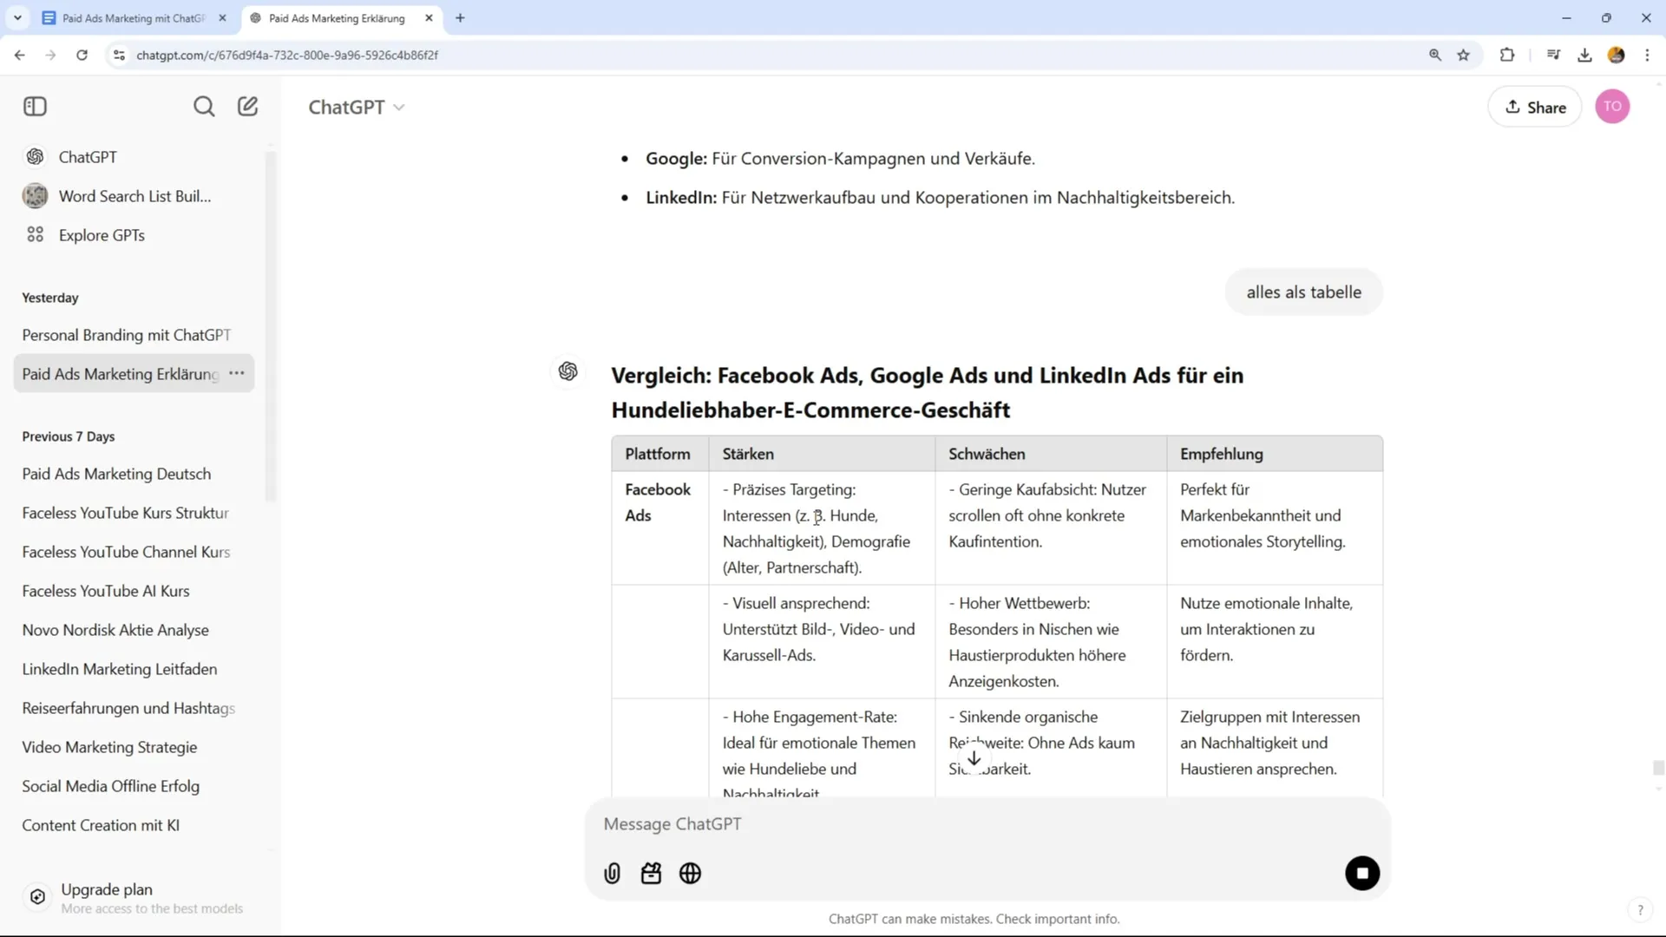This screenshot has height=937, width=1666.
Task: Click the attach file paperclip icon
Action: click(613, 874)
